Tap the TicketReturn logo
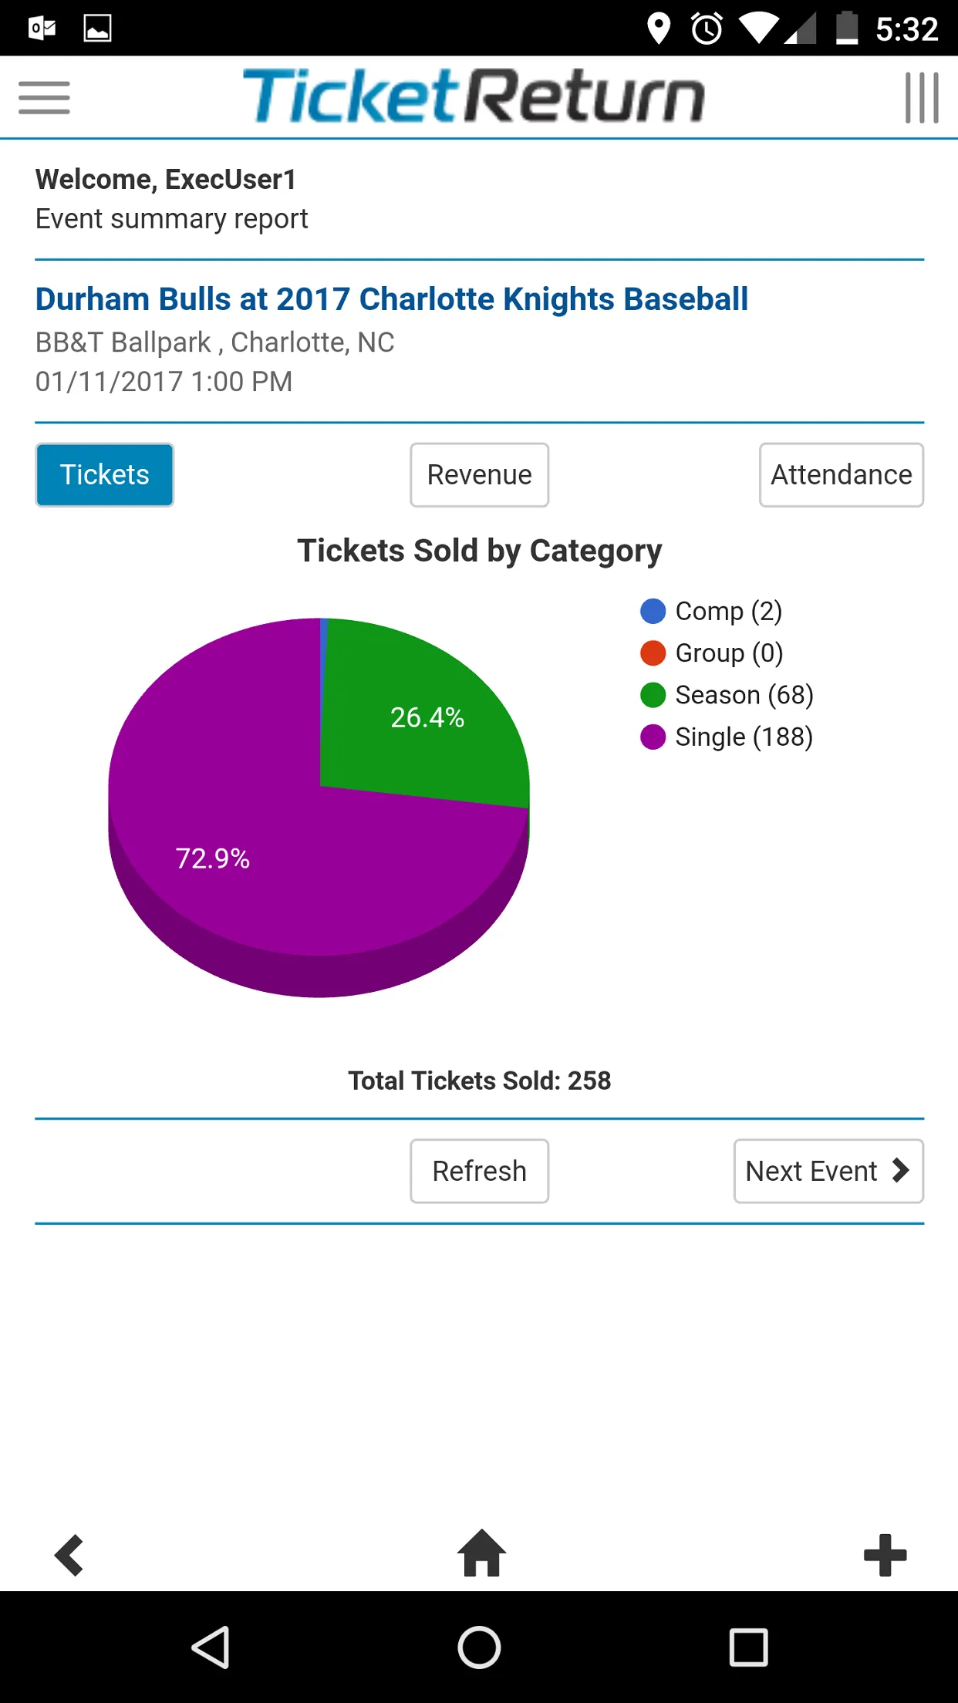This screenshot has width=958, height=1703. (474, 96)
